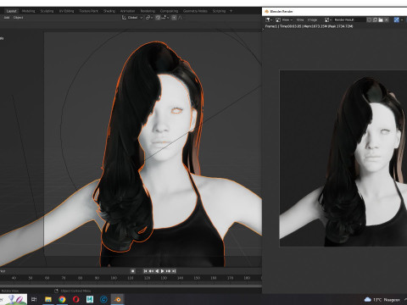The height and width of the screenshot is (305, 407).
Task: Open editor type dropdown in Blender Render window
Action: 269,19
